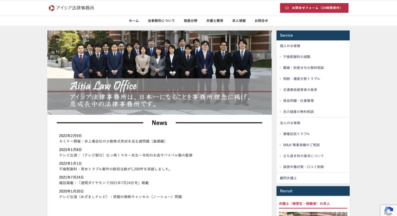Image resolution: width=397 pixels, height=216 pixels.
Task: Go to the ホーム menu item
Action: (134, 21)
